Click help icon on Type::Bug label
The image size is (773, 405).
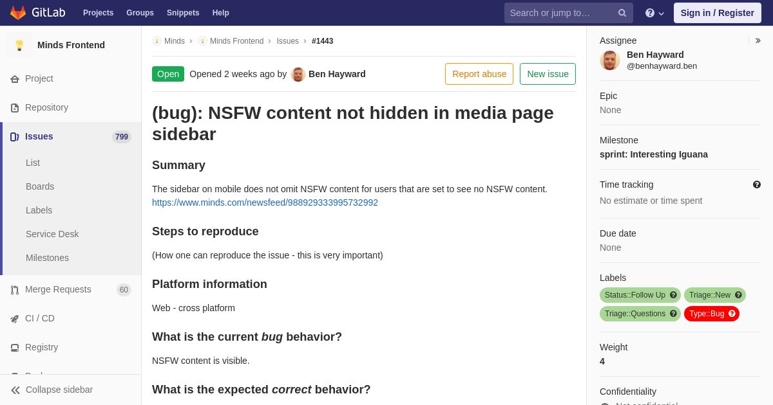(732, 314)
